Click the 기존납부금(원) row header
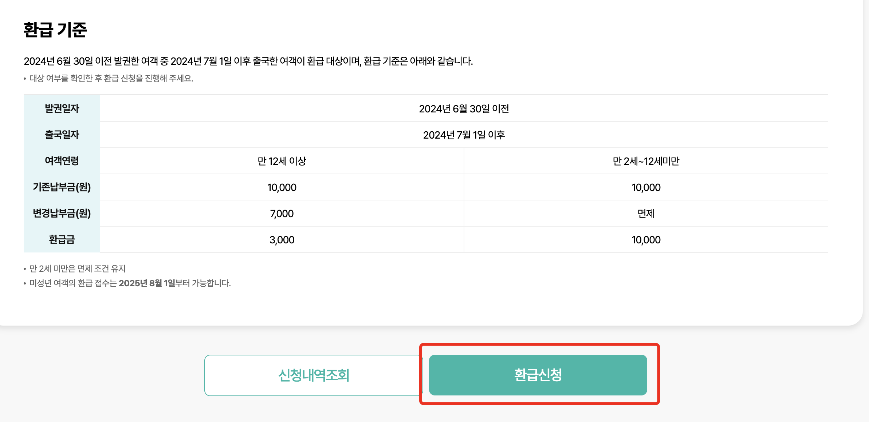 pyautogui.click(x=62, y=187)
